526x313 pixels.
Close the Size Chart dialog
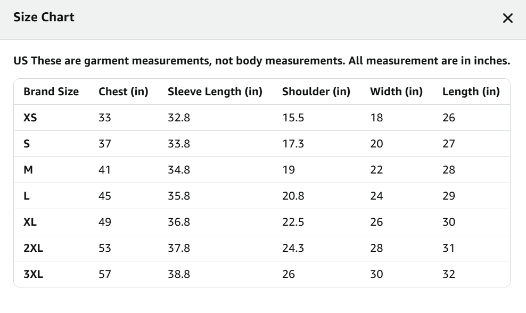[x=508, y=19]
